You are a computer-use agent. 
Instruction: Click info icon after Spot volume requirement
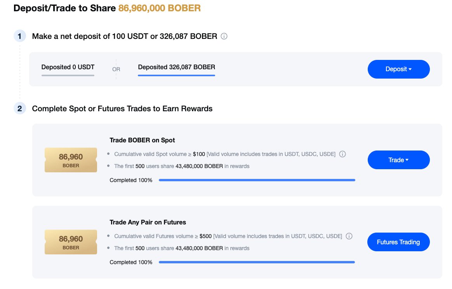click(342, 154)
